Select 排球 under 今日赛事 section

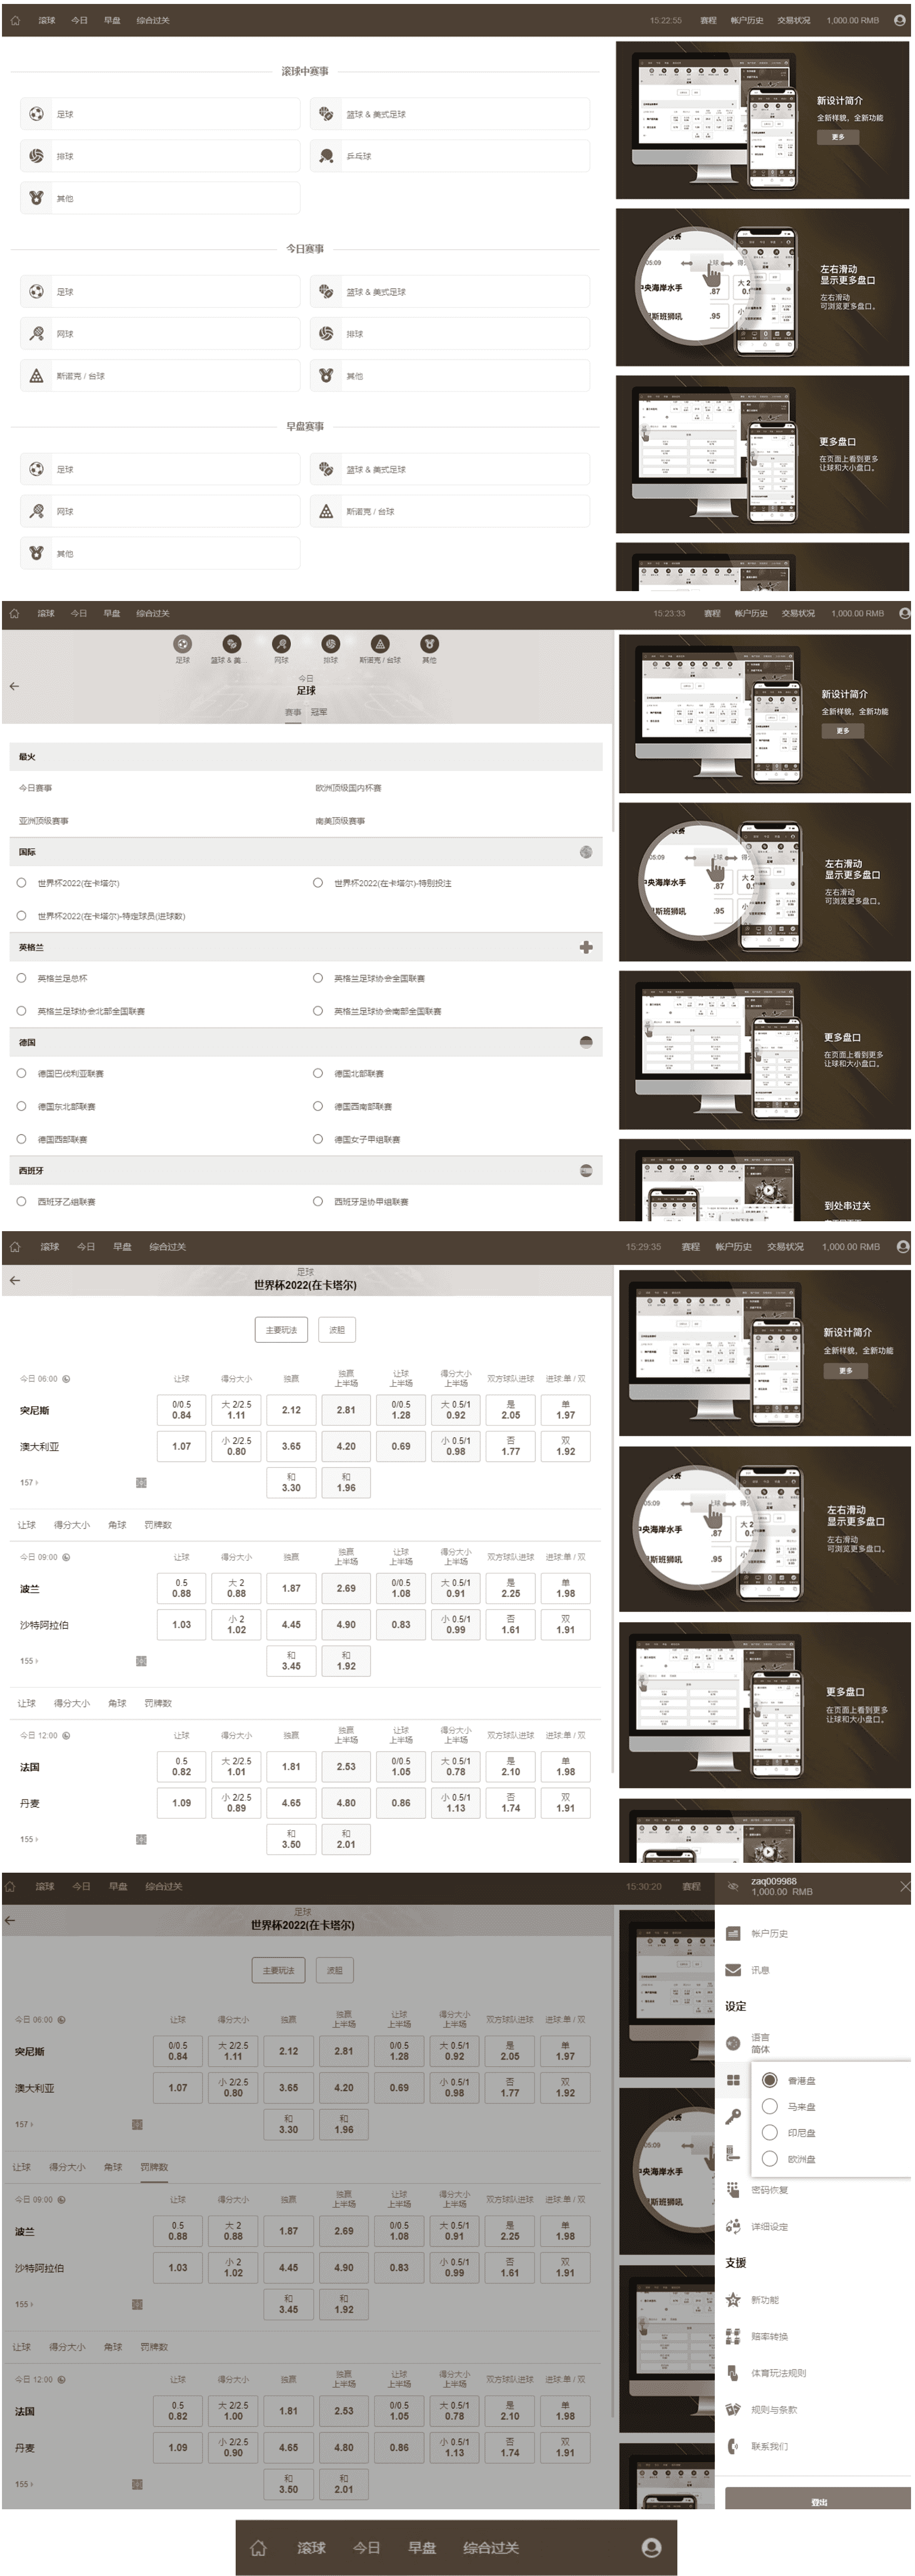pyautogui.click(x=450, y=334)
